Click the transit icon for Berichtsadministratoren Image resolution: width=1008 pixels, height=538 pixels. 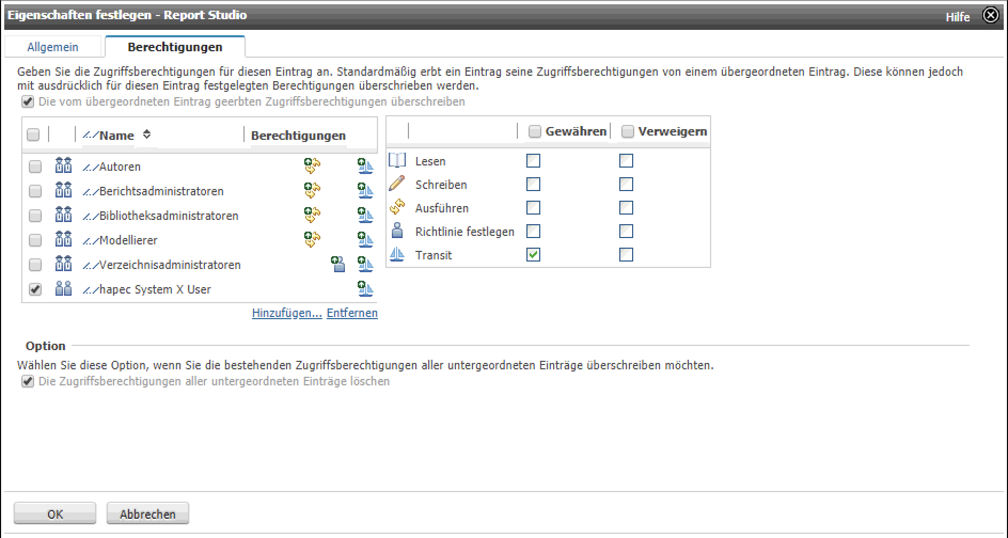[365, 191]
